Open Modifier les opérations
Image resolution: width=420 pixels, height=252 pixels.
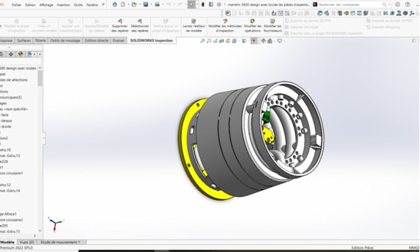(253, 26)
